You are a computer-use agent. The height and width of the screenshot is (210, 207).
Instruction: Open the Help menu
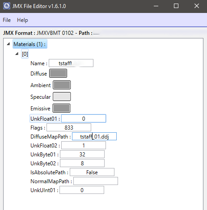click(x=22, y=20)
